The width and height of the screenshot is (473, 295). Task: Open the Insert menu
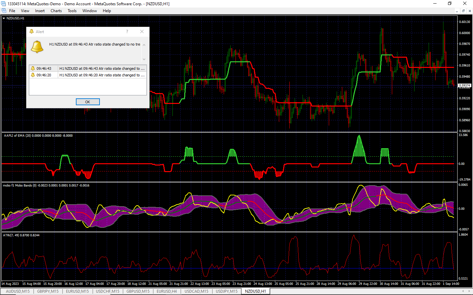pos(40,11)
